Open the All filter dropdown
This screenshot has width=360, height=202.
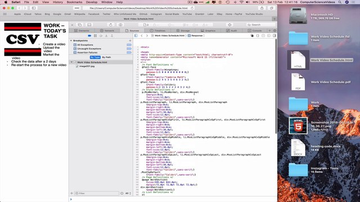(128, 193)
